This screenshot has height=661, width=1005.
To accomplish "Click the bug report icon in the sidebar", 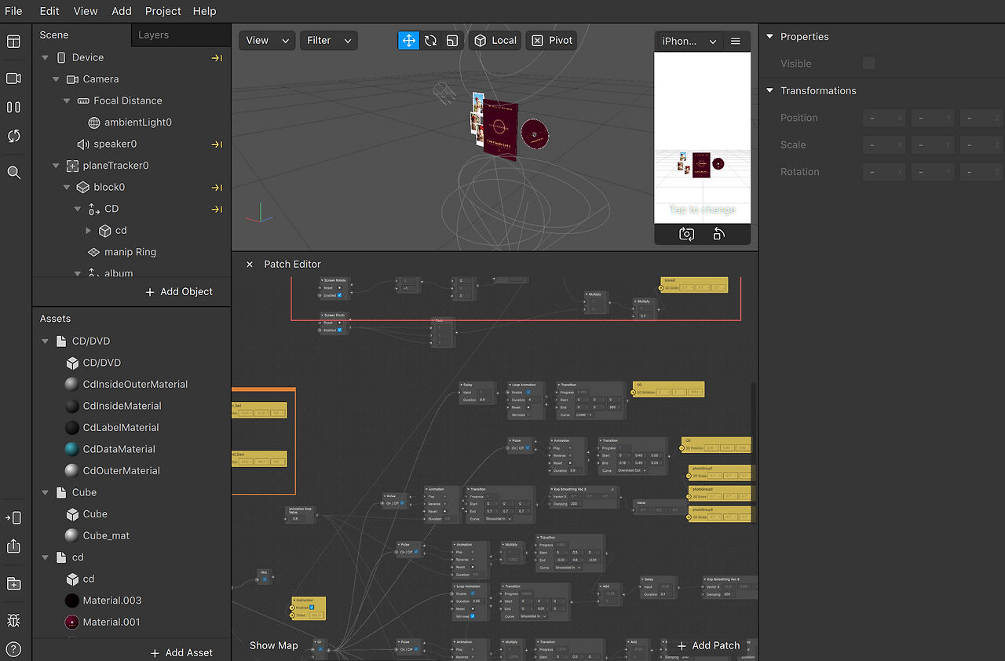I will tap(13, 620).
